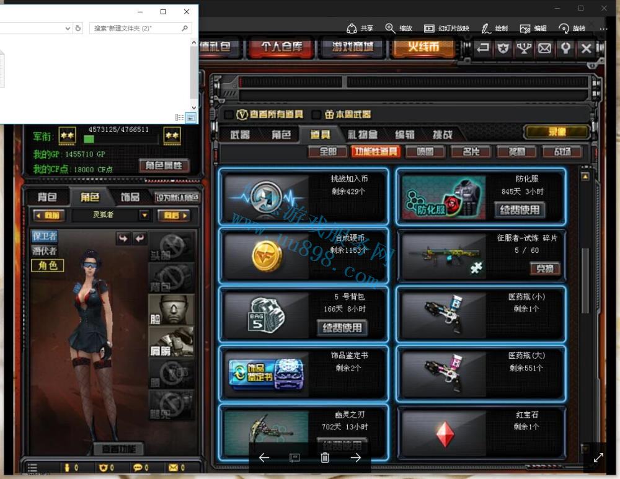Switch to the 饰品 accessories tab

(x=130, y=197)
